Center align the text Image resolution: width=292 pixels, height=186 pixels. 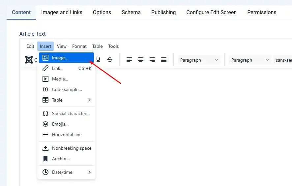coord(141,60)
